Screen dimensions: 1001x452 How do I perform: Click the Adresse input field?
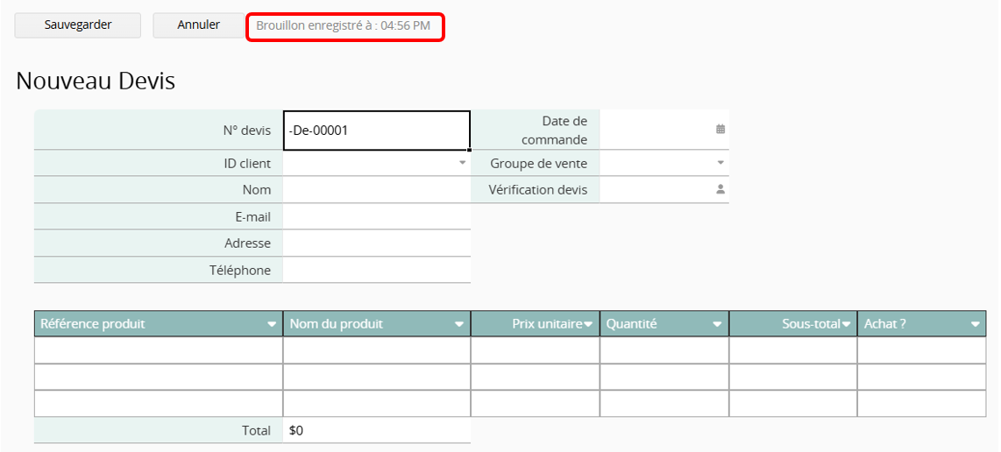pos(377,243)
